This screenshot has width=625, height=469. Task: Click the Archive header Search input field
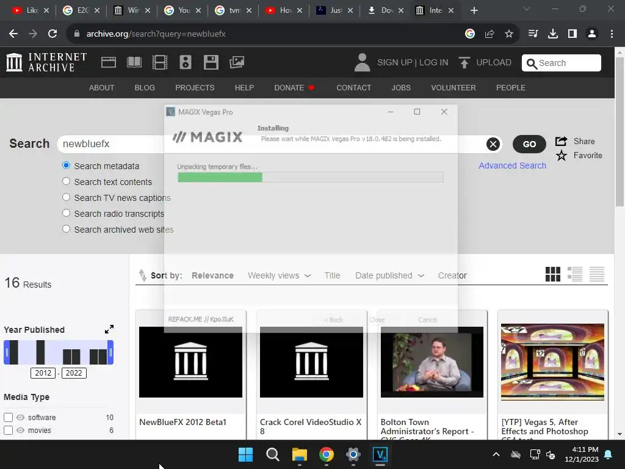562,63
